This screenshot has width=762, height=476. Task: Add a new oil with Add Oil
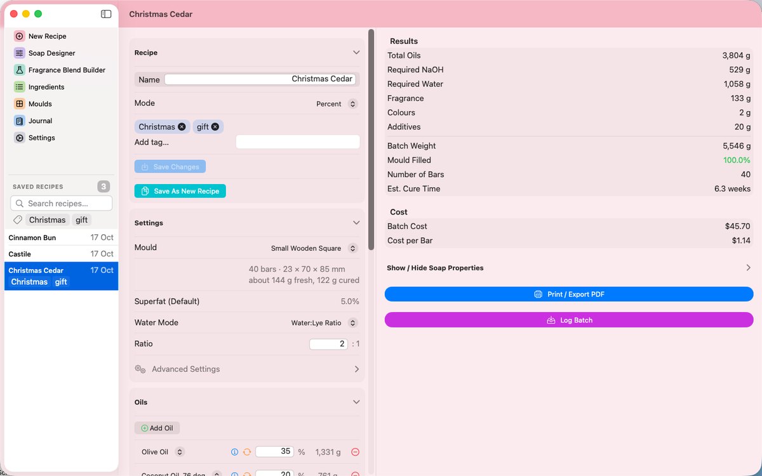point(157,428)
